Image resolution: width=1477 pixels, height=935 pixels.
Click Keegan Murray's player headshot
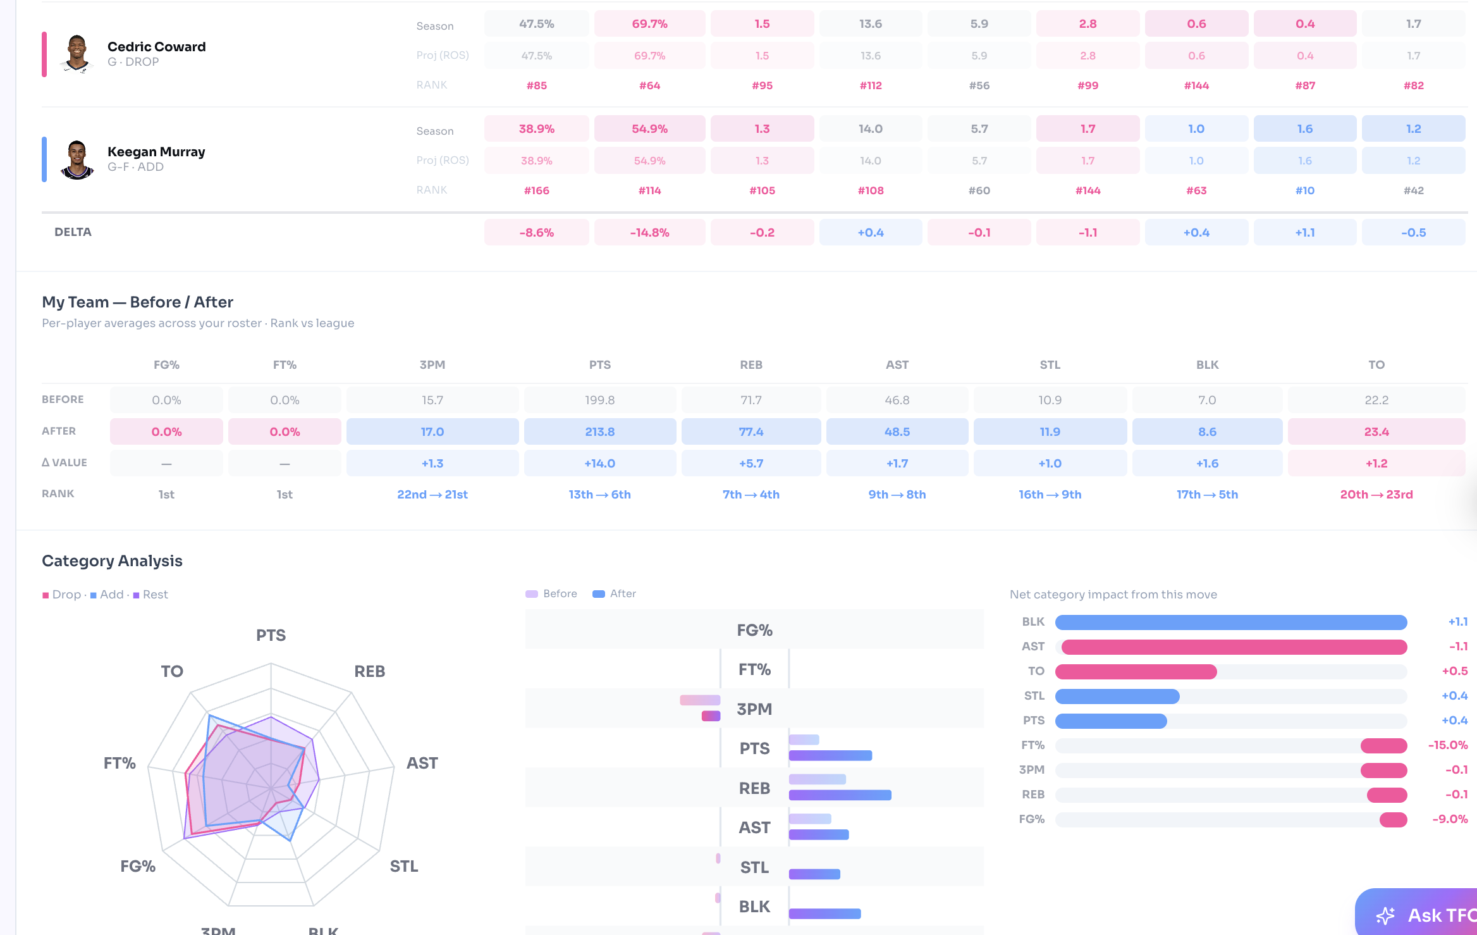click(x=77, y=159)
